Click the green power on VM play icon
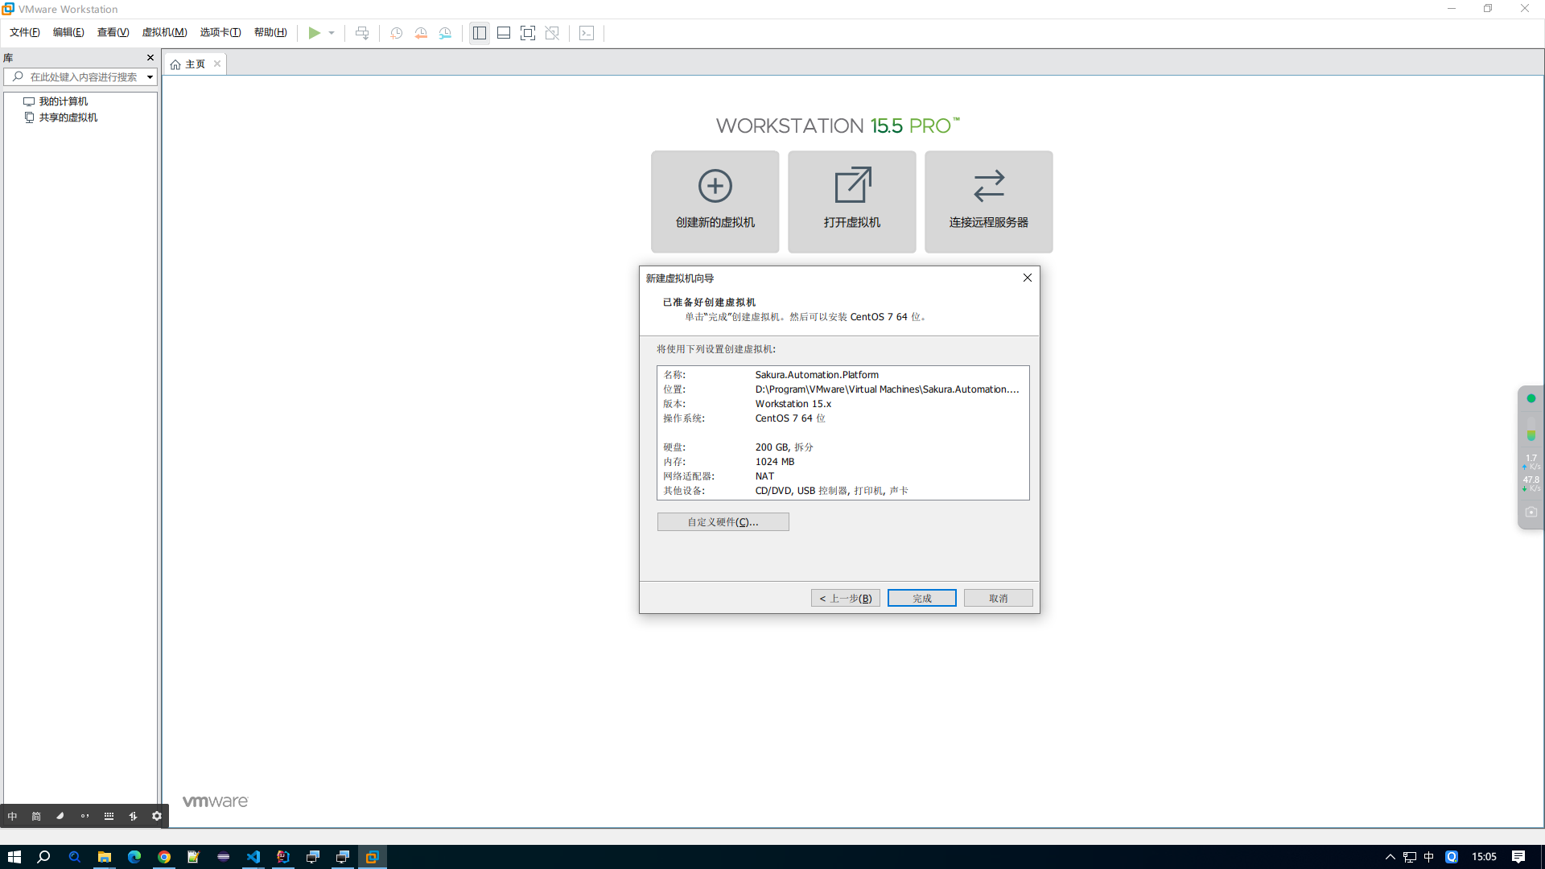The height and width of the screenshot is (869, 1545). 315,33
